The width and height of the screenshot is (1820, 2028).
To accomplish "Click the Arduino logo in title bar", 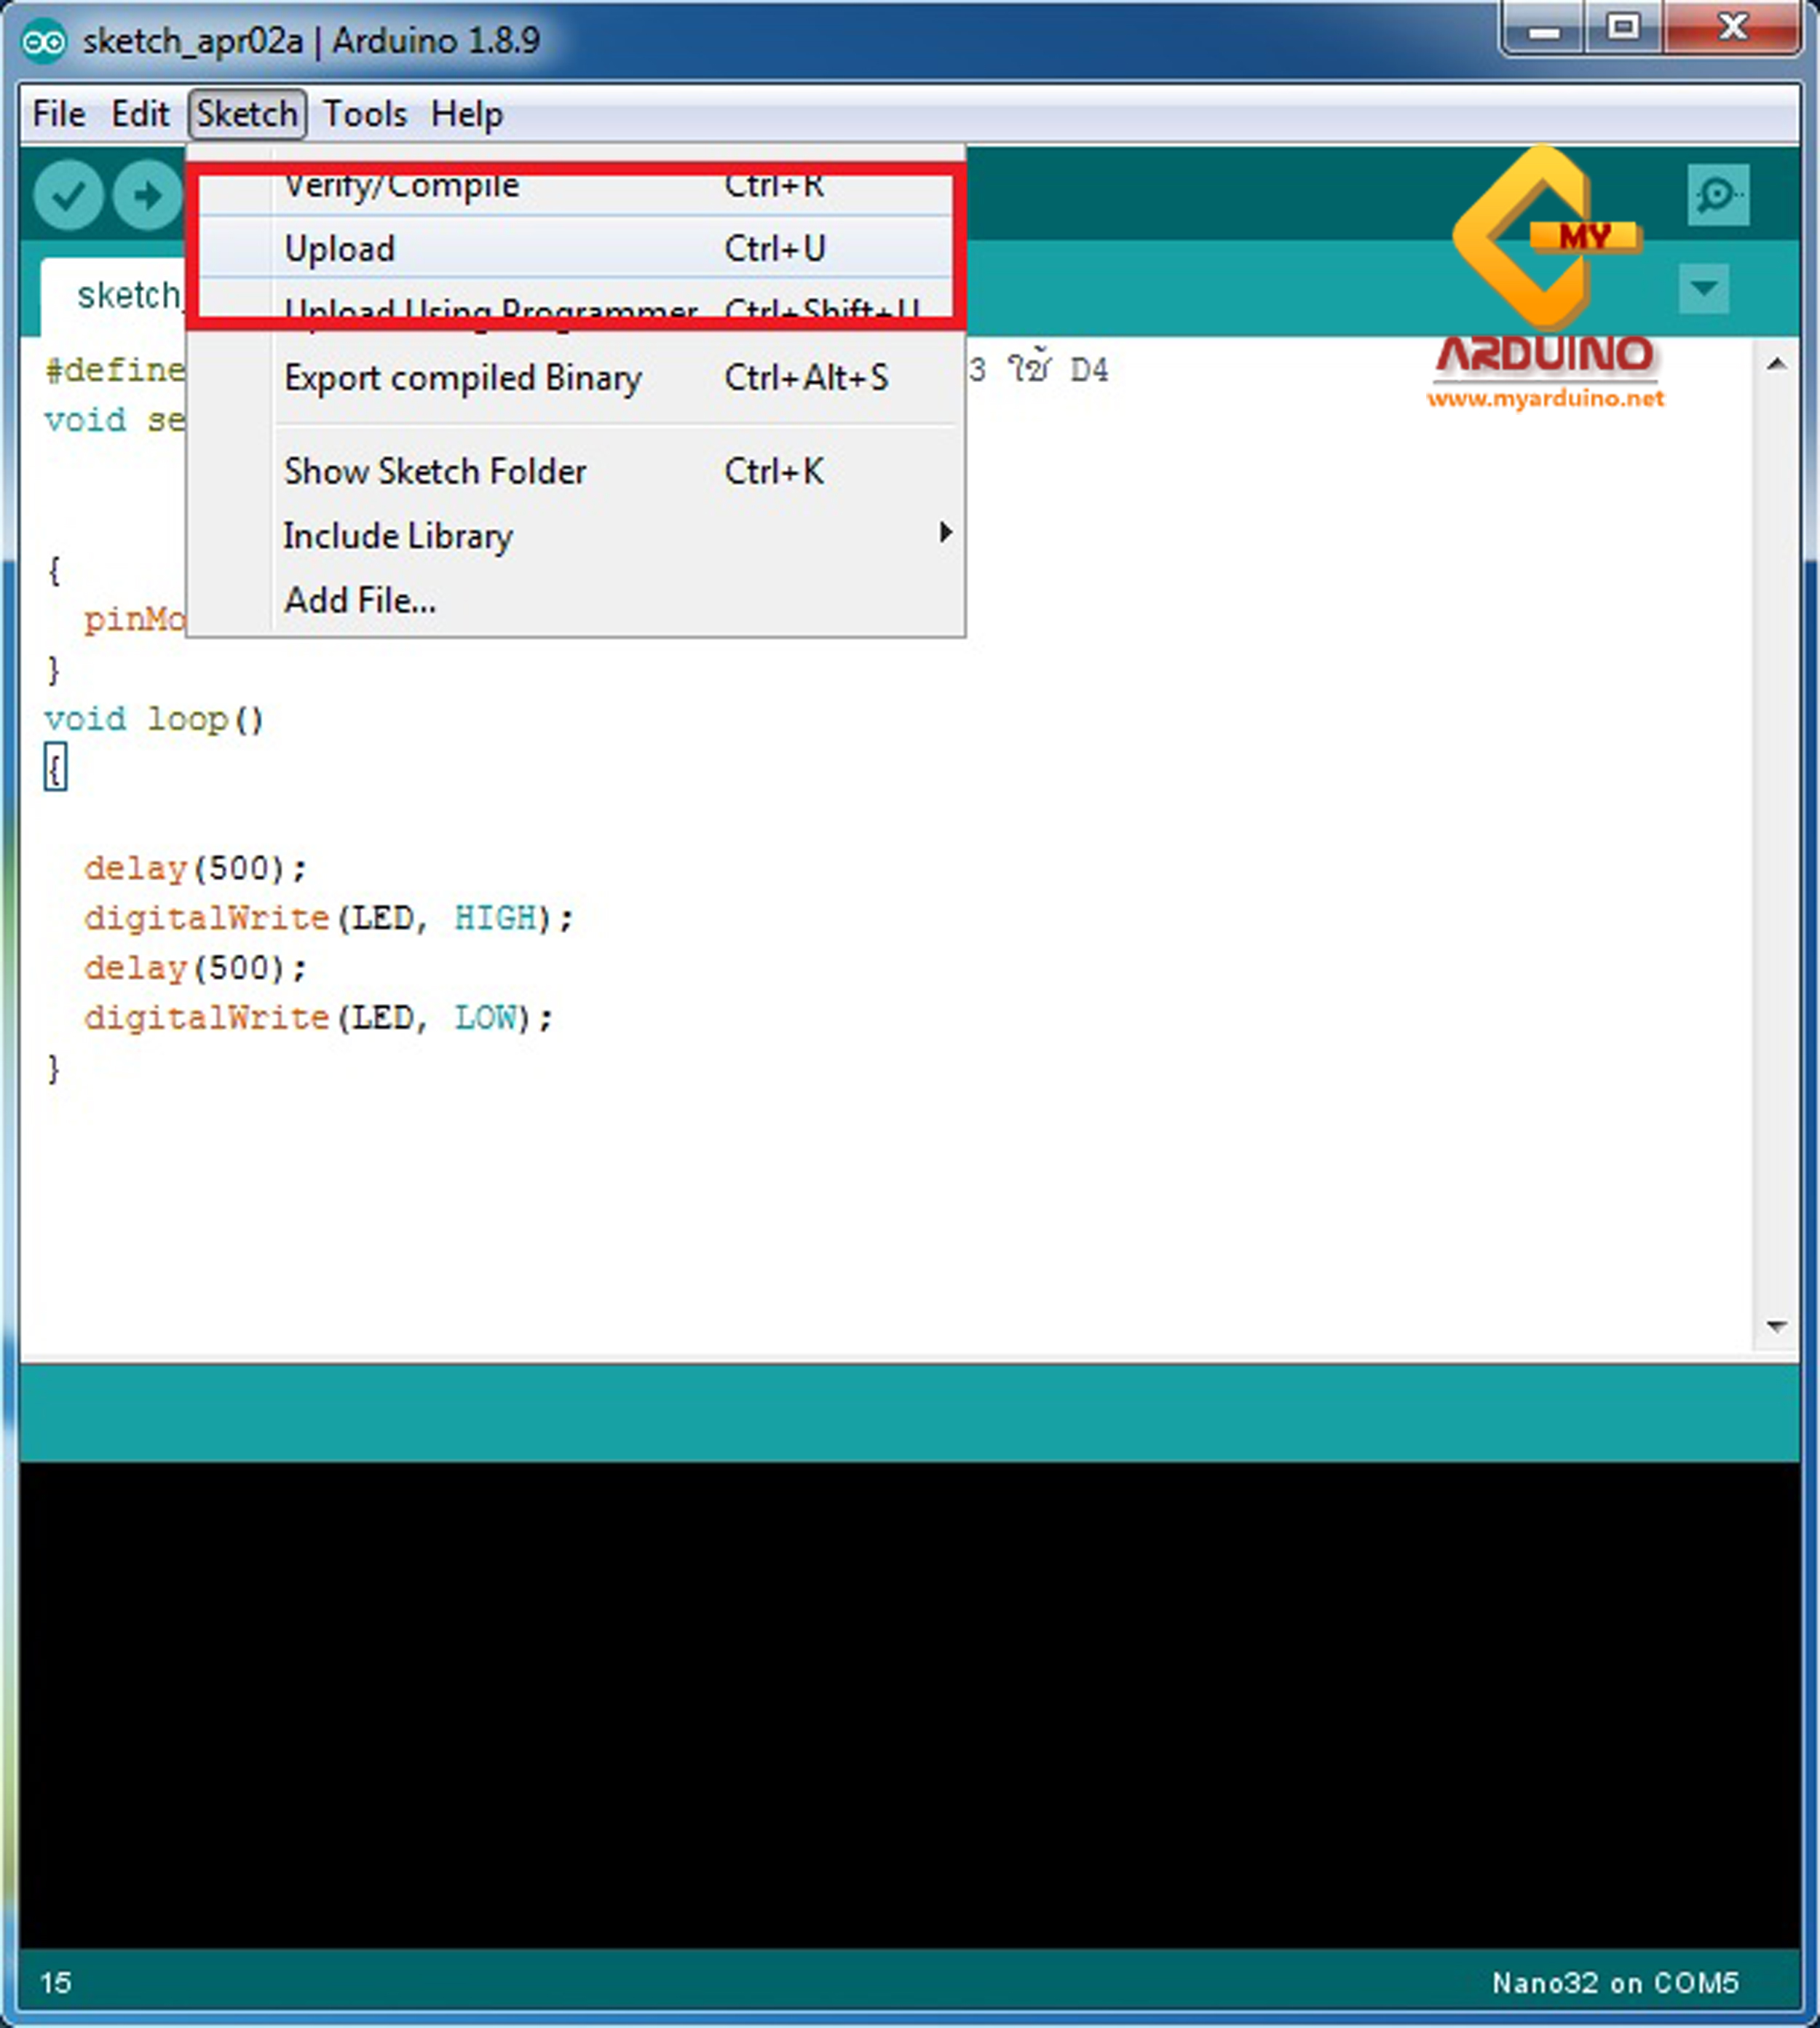I will (44, 41).
